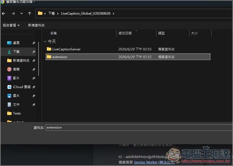Collapse the 今天 group
This screenshot has height=166, width=233.
coord(45,41)
